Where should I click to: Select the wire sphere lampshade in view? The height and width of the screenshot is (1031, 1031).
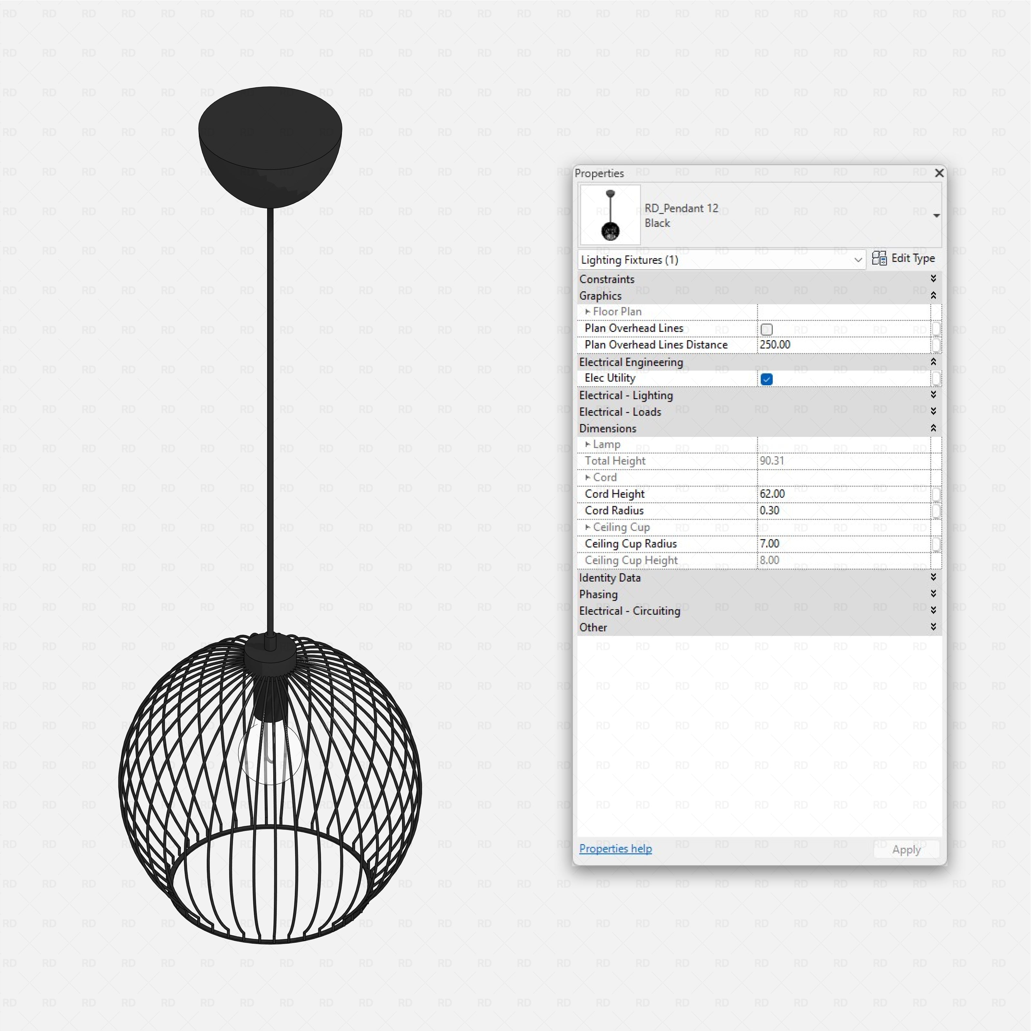270,789
